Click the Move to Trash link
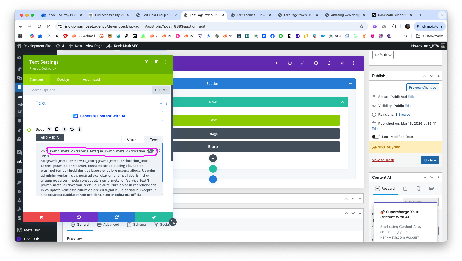 pos(383,160)
